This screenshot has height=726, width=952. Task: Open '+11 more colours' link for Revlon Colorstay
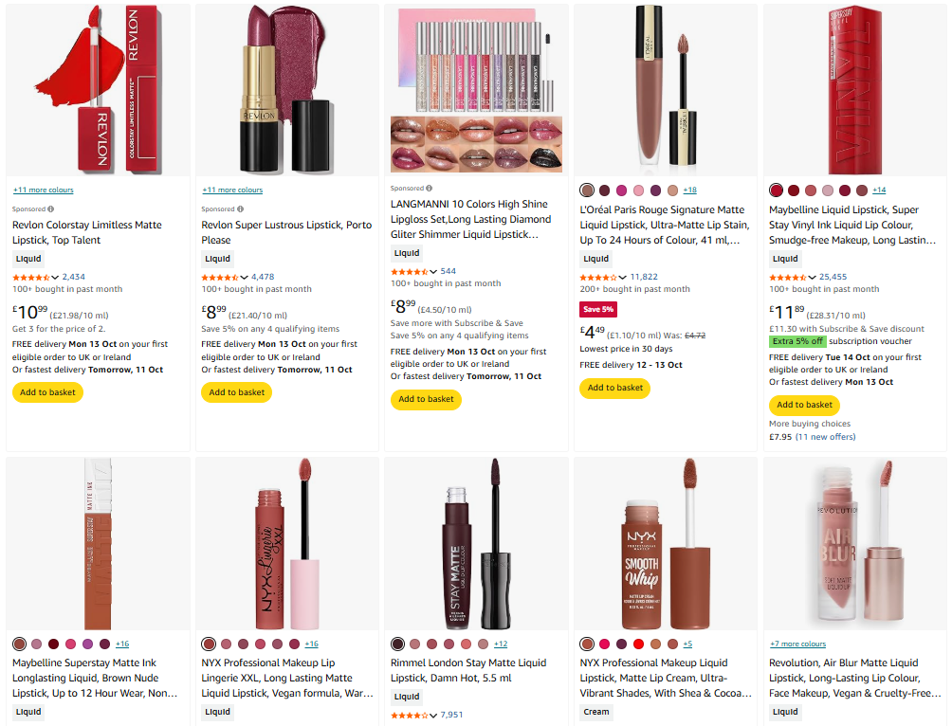[x=43, y=191]
